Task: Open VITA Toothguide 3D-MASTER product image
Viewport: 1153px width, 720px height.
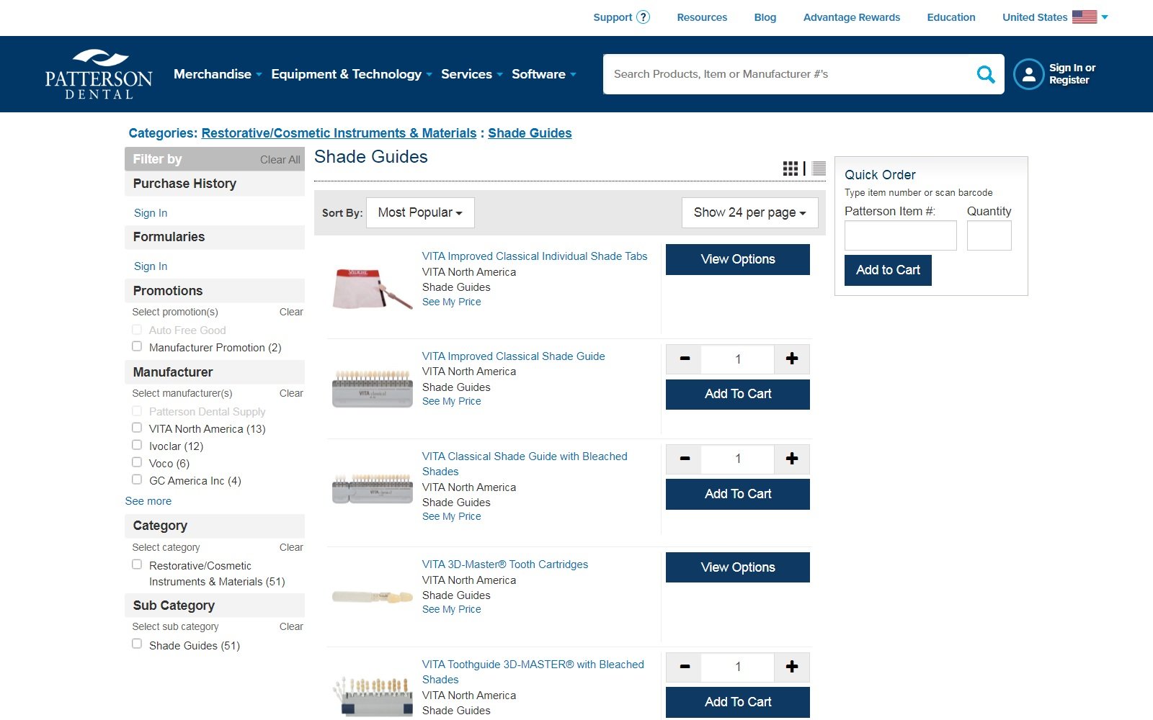Action: (372, 696)
